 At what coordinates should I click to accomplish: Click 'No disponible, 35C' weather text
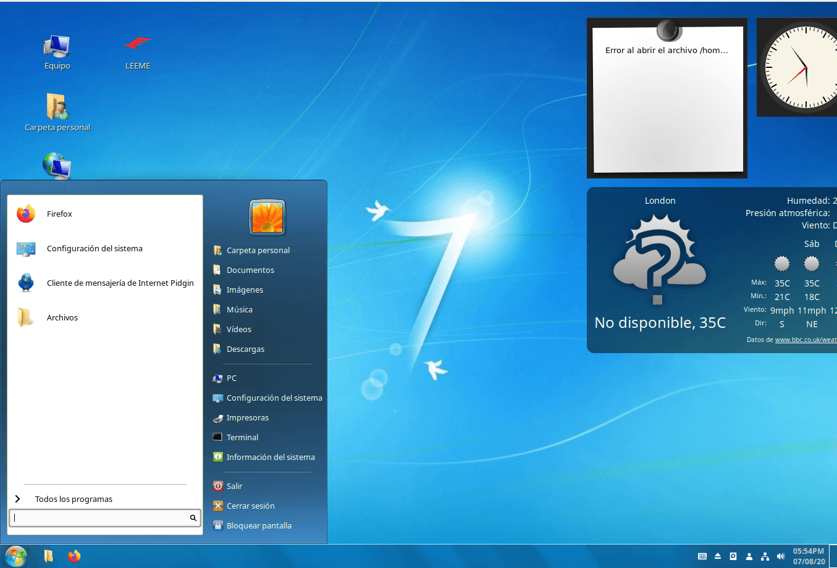[660, 322]
